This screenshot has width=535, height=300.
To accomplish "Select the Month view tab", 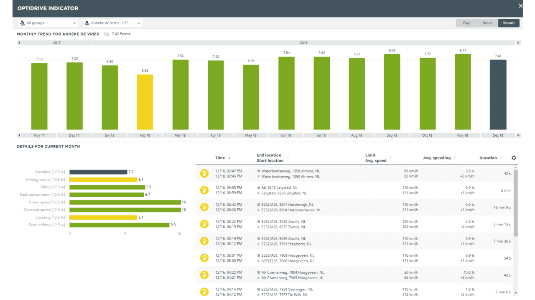I will (509, 23).
